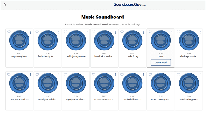Viewport: 206px width, 113px height.
Task: Play the 'bass kick sound e...' sound button
Action: (x=104, y=40)
